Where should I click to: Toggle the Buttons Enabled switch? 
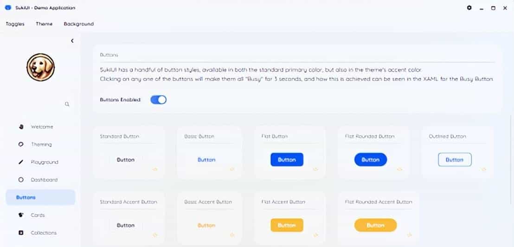[158, 99]
